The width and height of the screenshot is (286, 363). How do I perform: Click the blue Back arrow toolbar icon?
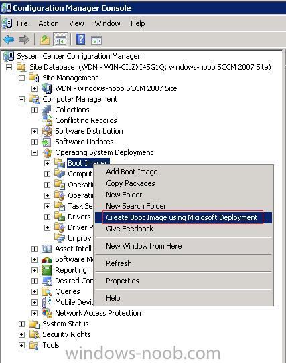point(9,40)
